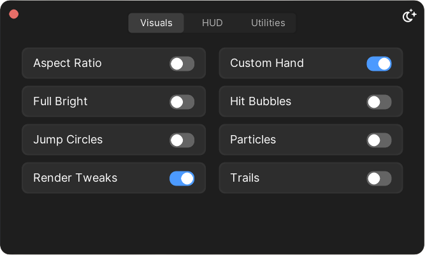The image size is (425, 255).
Task: Enable the Aspect Ratio toggle
Action: (x=182, y=64)
